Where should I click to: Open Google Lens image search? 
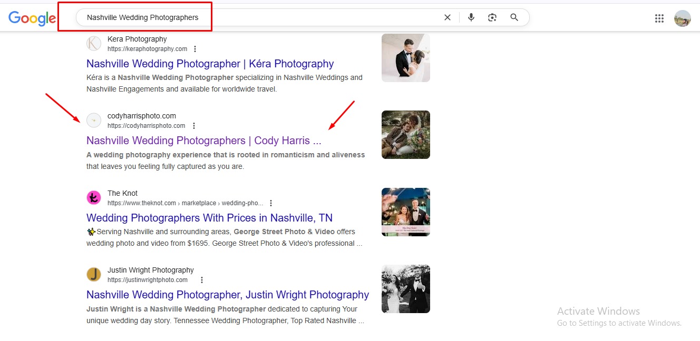pyautogui.click(x=492, y=17)
